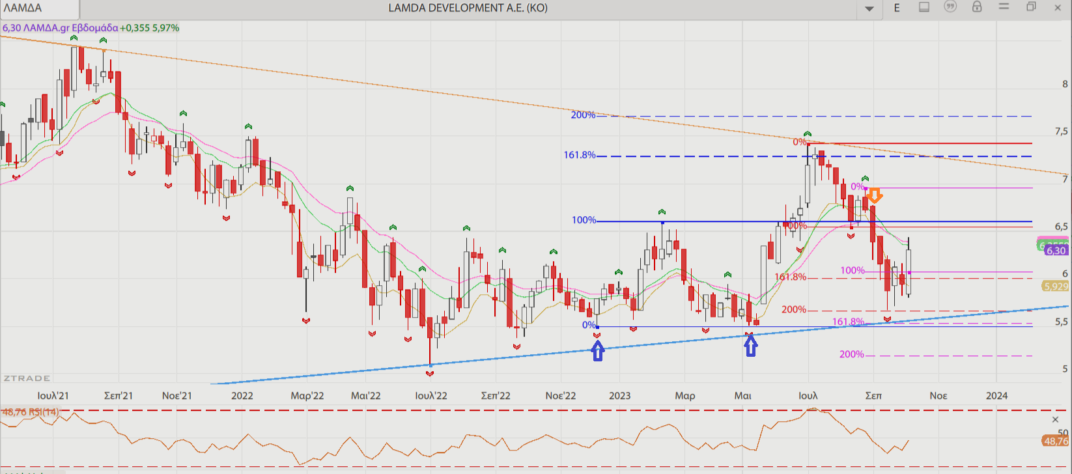Open the chart menu (two-line icon)
The image size is (1072, 474).
tap(1004, 7)
